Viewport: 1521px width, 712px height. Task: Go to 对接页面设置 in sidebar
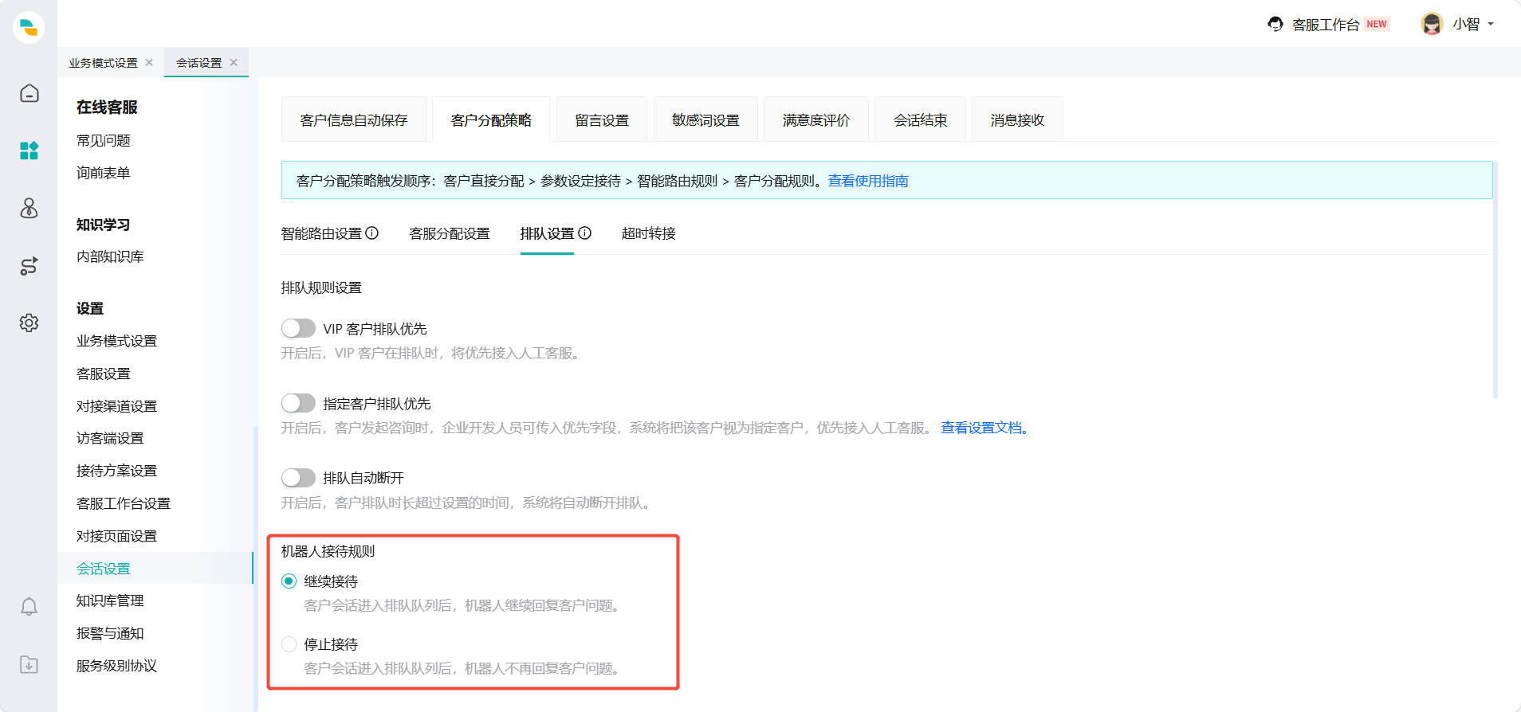116,536
